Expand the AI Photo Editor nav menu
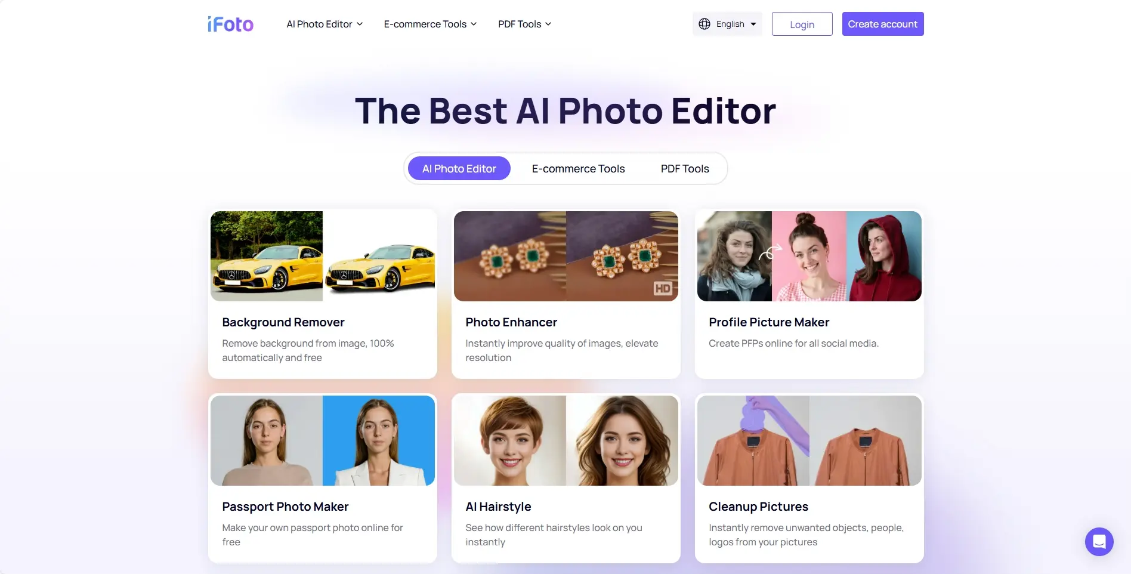The width and height of the screenshot is (1131, 574). 325,24
